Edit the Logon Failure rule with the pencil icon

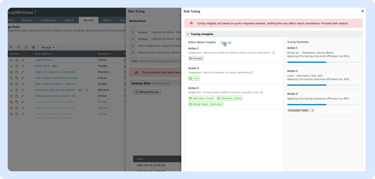tap(22, 60)
